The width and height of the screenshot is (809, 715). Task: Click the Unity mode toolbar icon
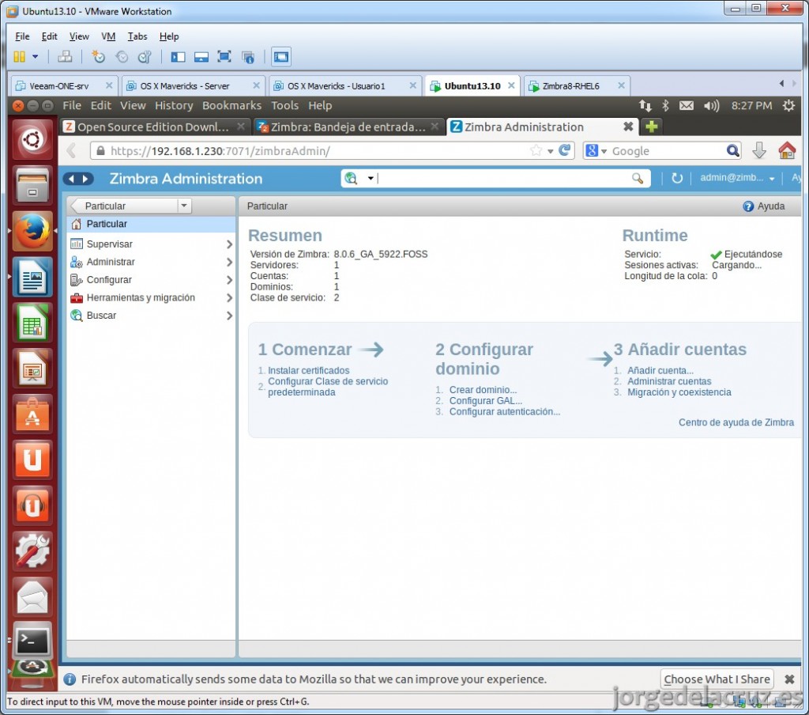[x=248, y=57]
